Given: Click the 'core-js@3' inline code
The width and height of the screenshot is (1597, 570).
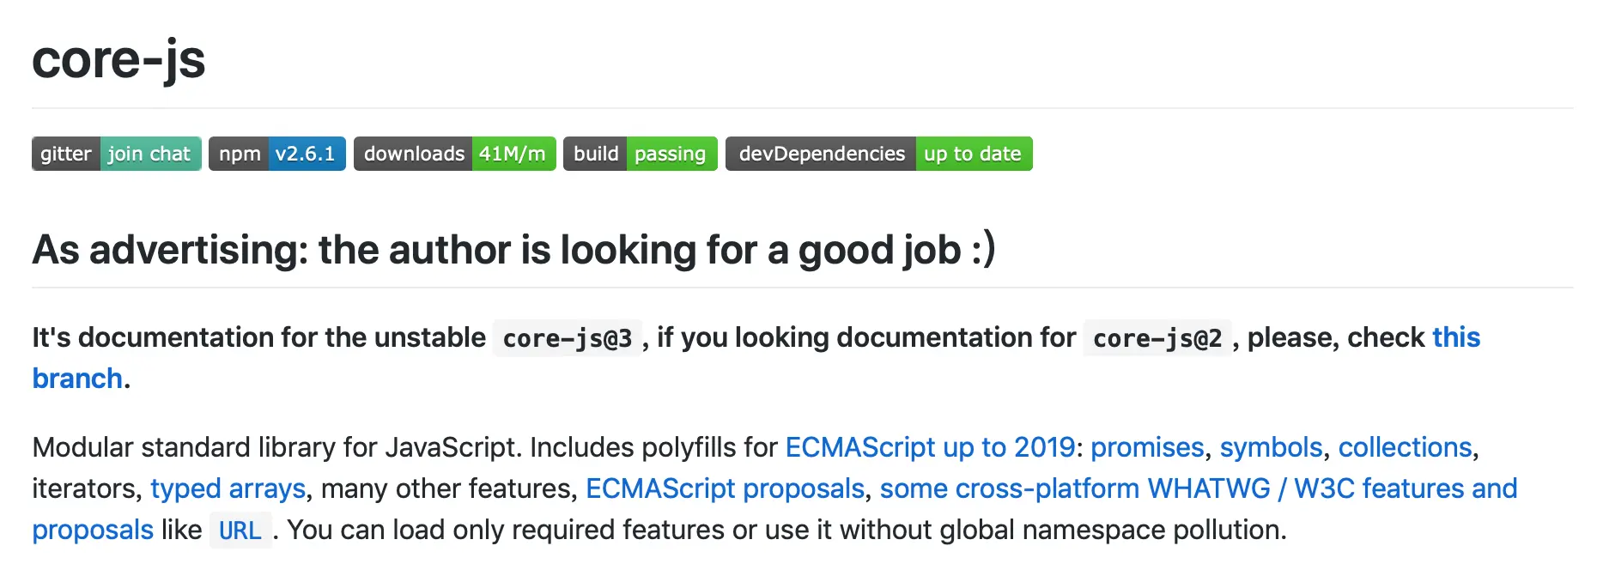Looking at the screenshot, I should [x=568, y=338].
